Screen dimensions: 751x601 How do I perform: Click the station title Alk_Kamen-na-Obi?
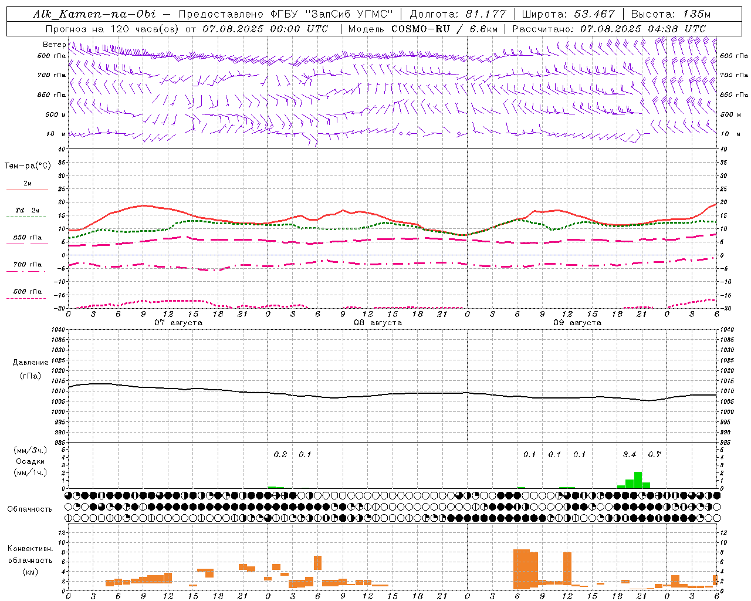click(94, 14)
